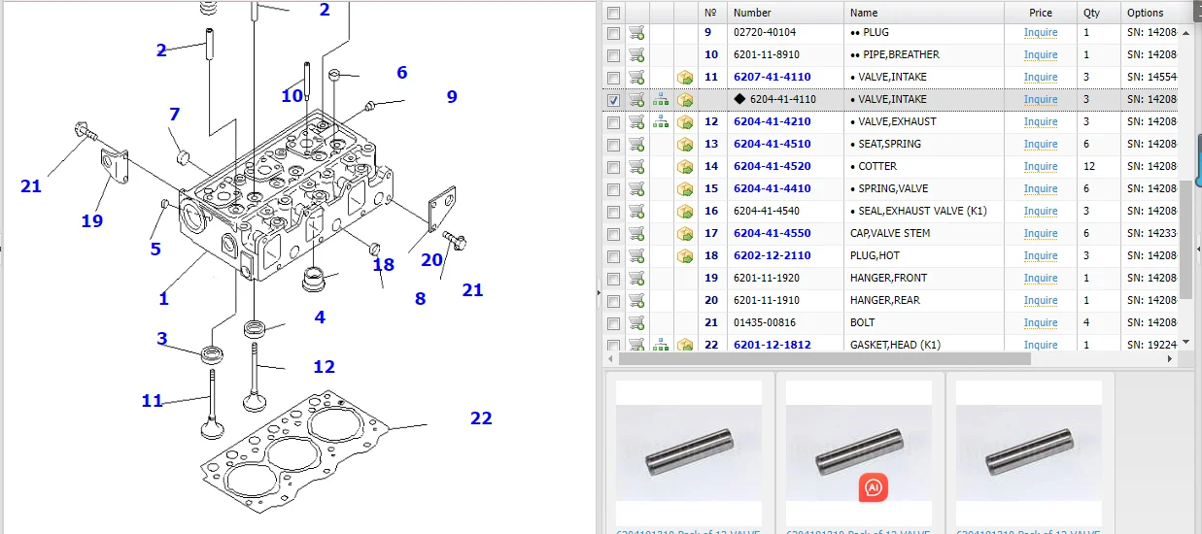Select checkbox for BOLT row 21
This screenshot has width=1202, height=534.
(x=613, y=323)
